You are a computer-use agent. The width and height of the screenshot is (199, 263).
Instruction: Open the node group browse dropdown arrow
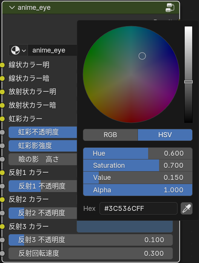tap(24, 51)
